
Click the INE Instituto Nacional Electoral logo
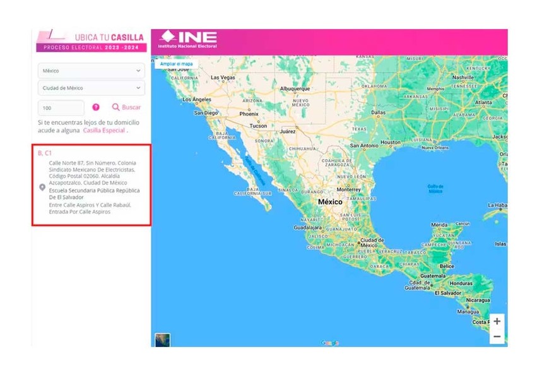pos(189,39)
